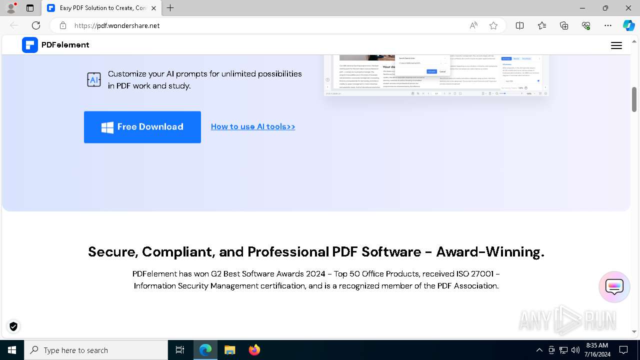The height and width of the screenshot is (360, 640).
Task: Open a new browser tab
Action: (x=170, y=8)
